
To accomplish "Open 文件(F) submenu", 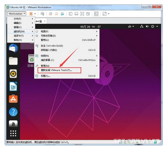I will 21,19.
